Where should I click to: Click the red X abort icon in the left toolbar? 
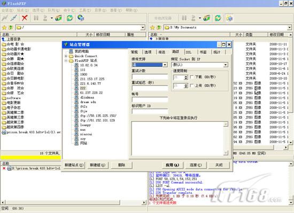(x=25, y=18)
